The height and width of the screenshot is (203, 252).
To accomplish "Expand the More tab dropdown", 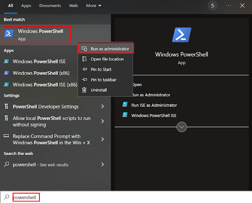I will click(x=94, y=6).
